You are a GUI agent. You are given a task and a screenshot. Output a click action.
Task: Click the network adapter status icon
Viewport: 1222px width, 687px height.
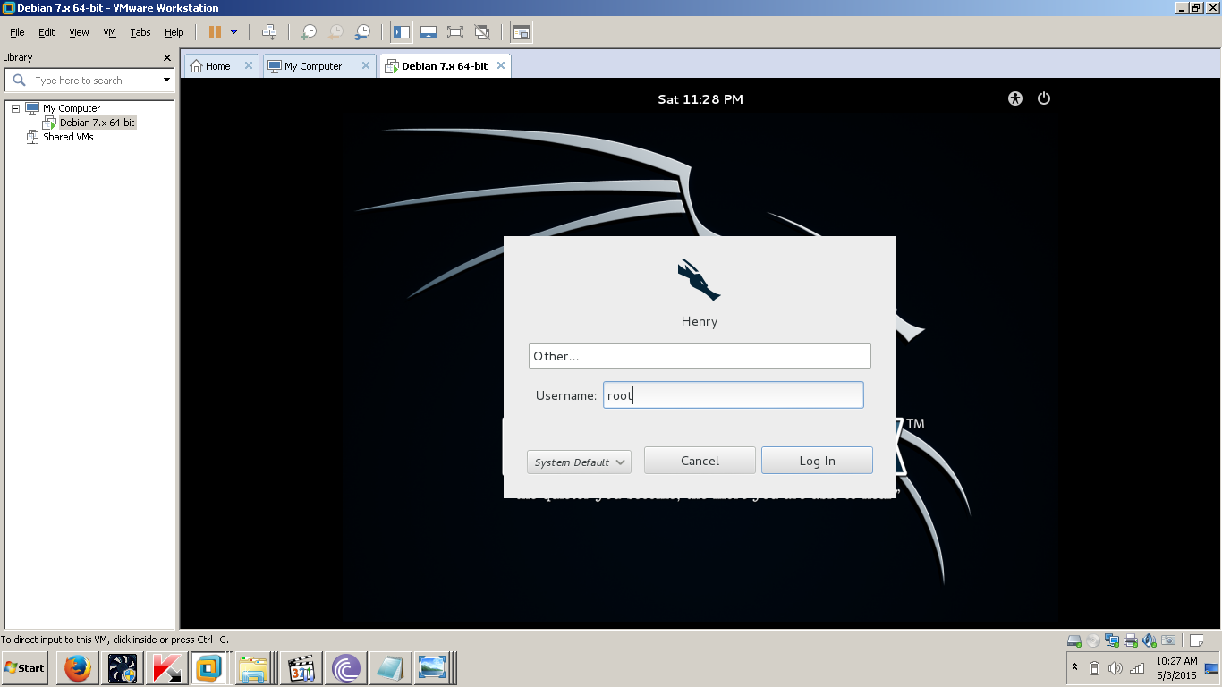point(1112,640)
